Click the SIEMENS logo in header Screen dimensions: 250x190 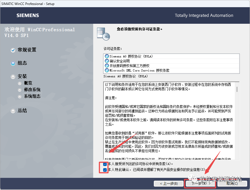[x=28, y=15]
